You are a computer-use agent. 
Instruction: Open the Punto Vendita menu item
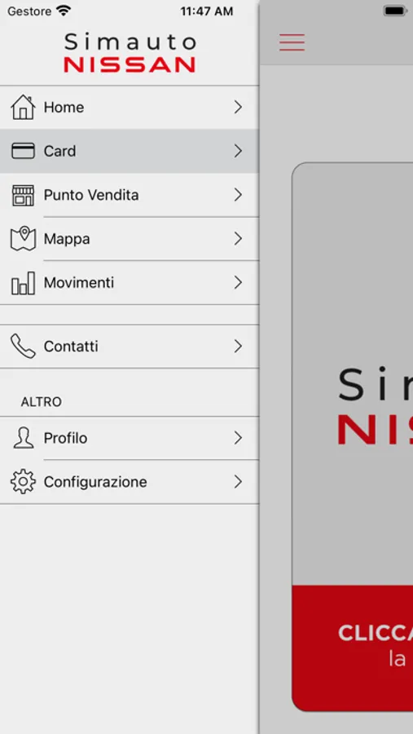click(x=129, y=195)
